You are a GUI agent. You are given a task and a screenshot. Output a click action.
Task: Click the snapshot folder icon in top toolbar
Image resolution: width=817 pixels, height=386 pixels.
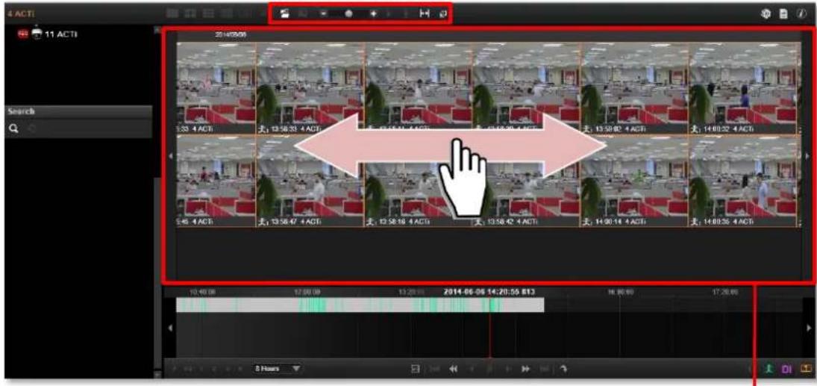(284, 14)
